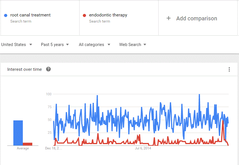Click the blue Average bar
The width and height of the screenshot is (239, 165).
point(18,133)
